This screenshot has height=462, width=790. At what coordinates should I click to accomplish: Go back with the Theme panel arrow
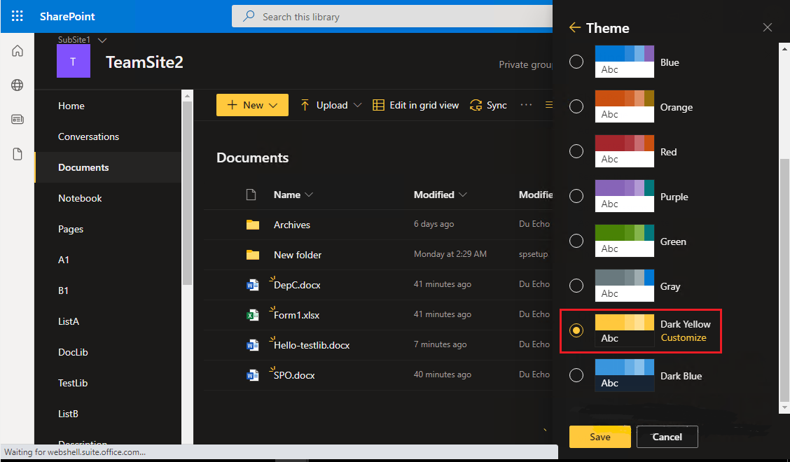[x=575, y=28]
